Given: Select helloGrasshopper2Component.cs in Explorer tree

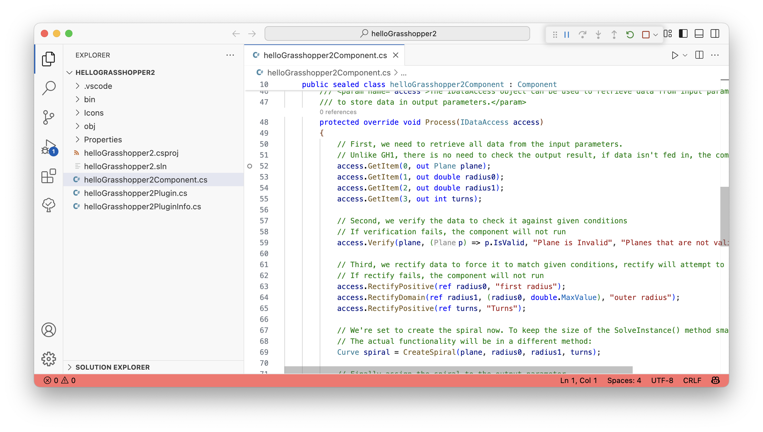Looking at the screenshot, I should pos(153,179).
